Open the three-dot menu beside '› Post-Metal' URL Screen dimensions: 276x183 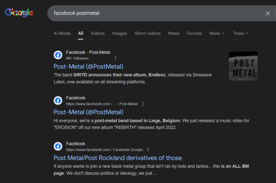143,104
